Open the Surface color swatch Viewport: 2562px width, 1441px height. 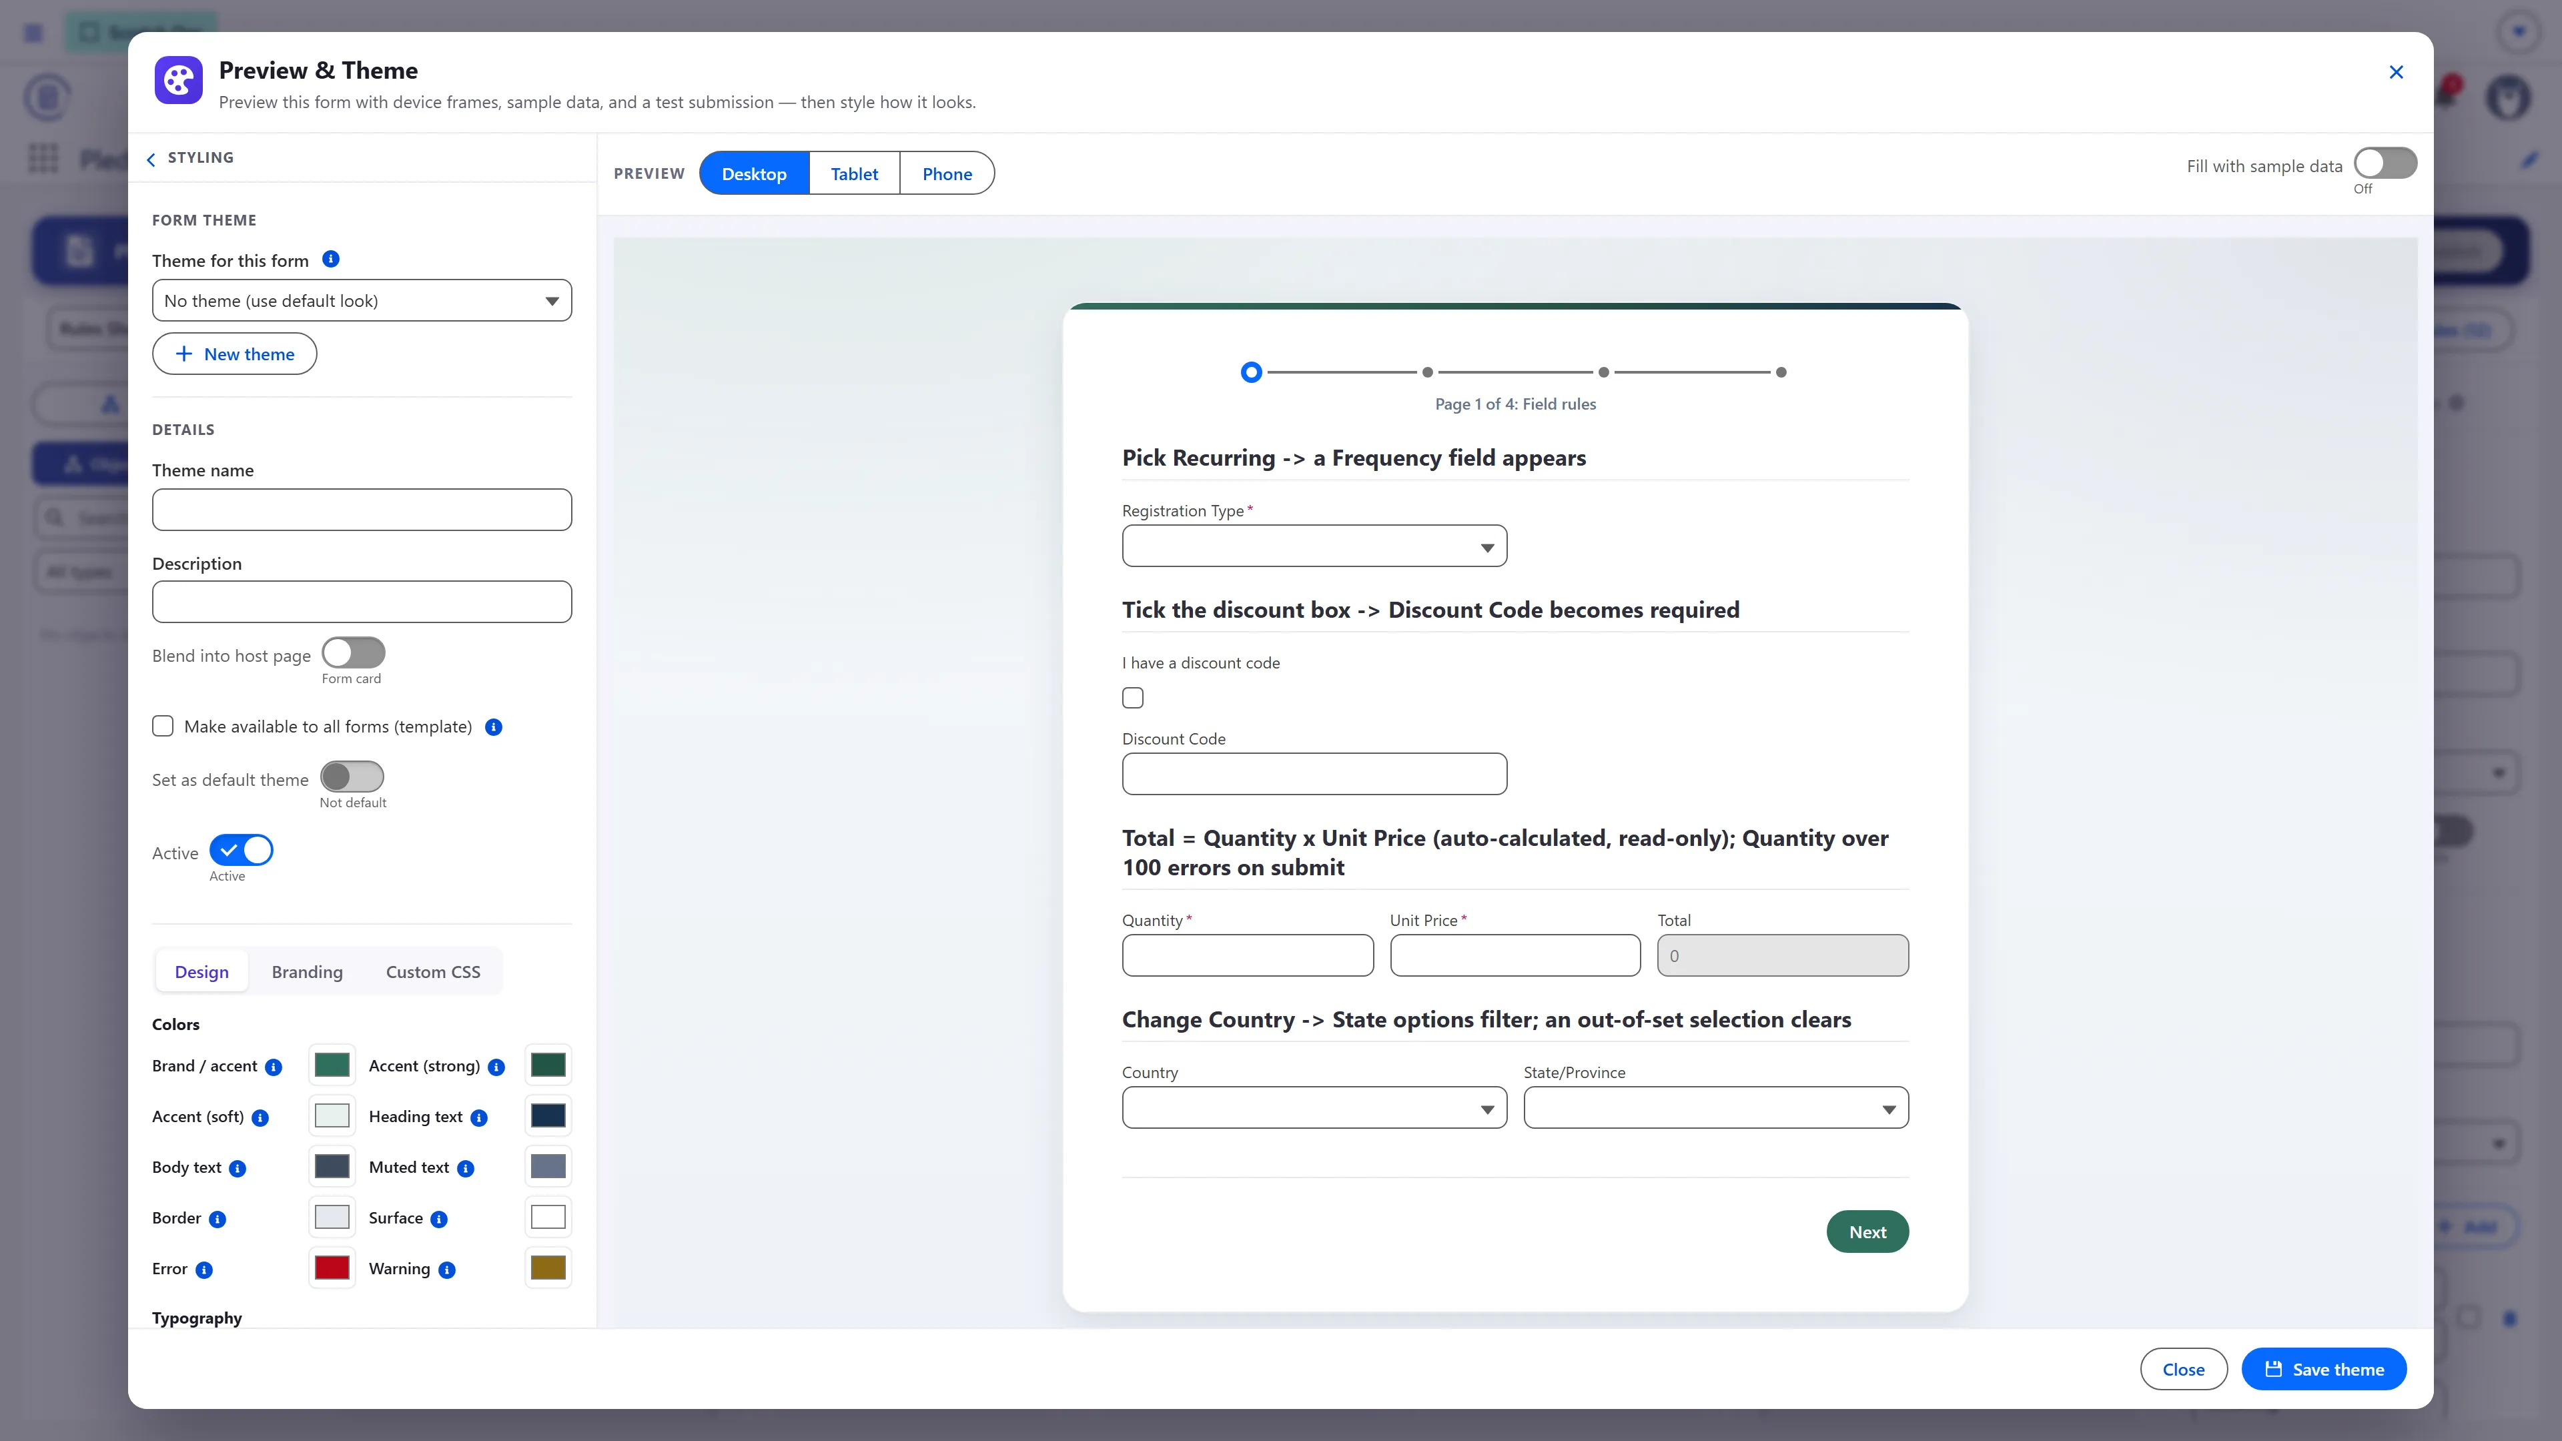(x=548, y=1218)
